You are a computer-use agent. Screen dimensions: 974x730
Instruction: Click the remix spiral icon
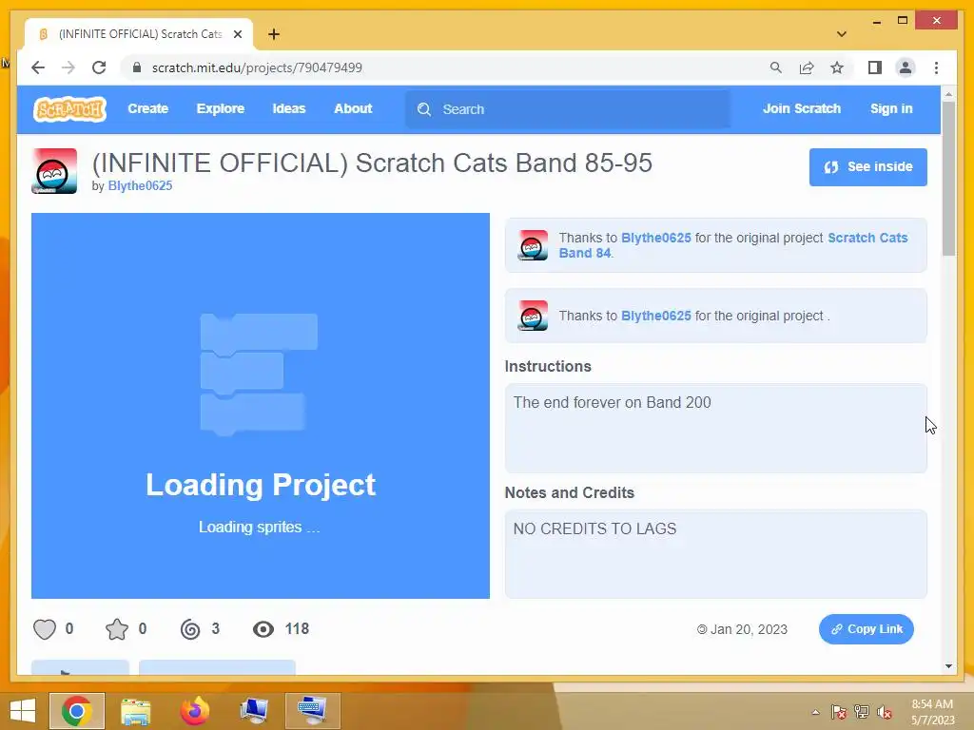point(190,629)
